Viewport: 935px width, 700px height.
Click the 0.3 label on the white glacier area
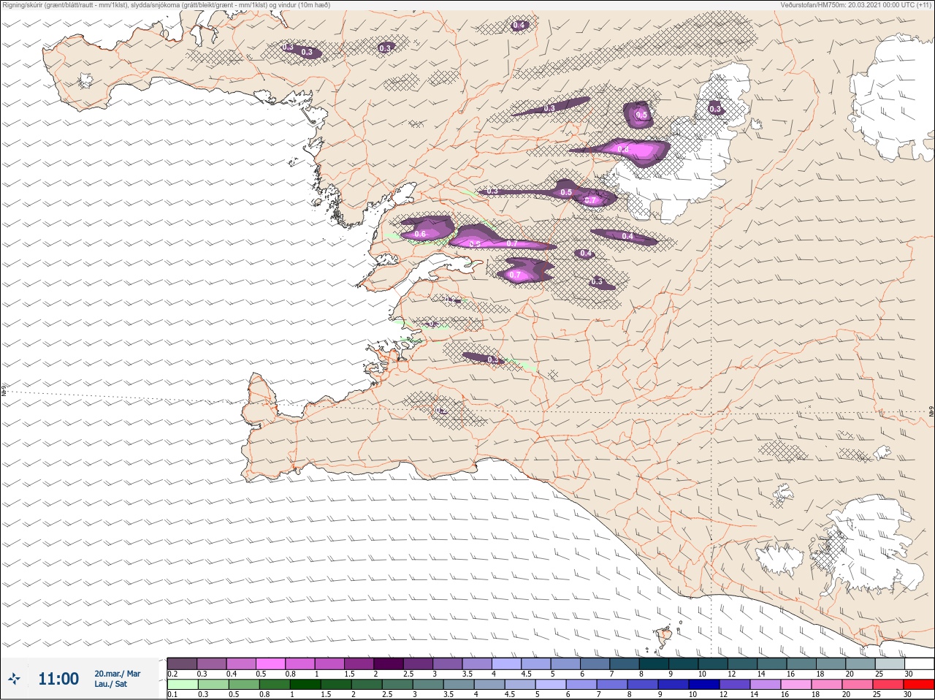coord(715,109)
